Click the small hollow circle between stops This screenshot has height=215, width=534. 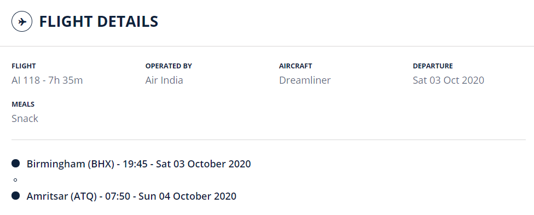15,180
